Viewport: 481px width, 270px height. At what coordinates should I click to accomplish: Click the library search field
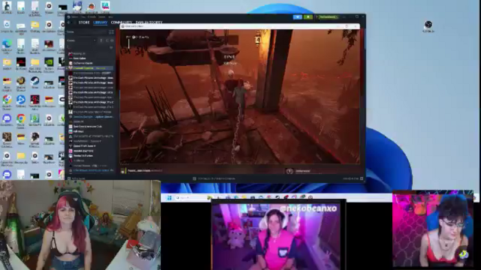(87, 47)
